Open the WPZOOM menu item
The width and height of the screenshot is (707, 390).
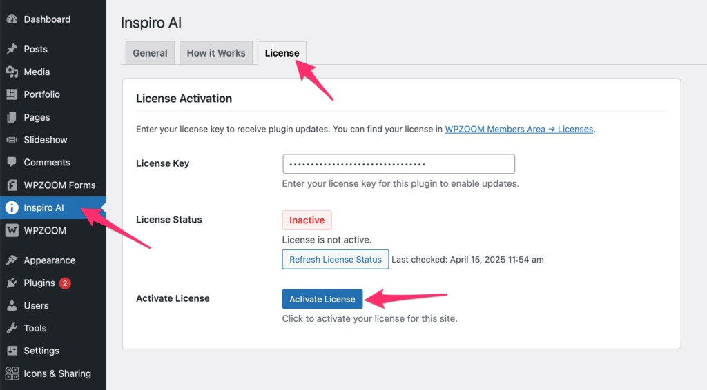45,230
